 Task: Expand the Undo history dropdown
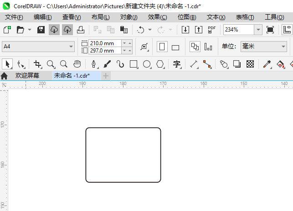[150, 30]
